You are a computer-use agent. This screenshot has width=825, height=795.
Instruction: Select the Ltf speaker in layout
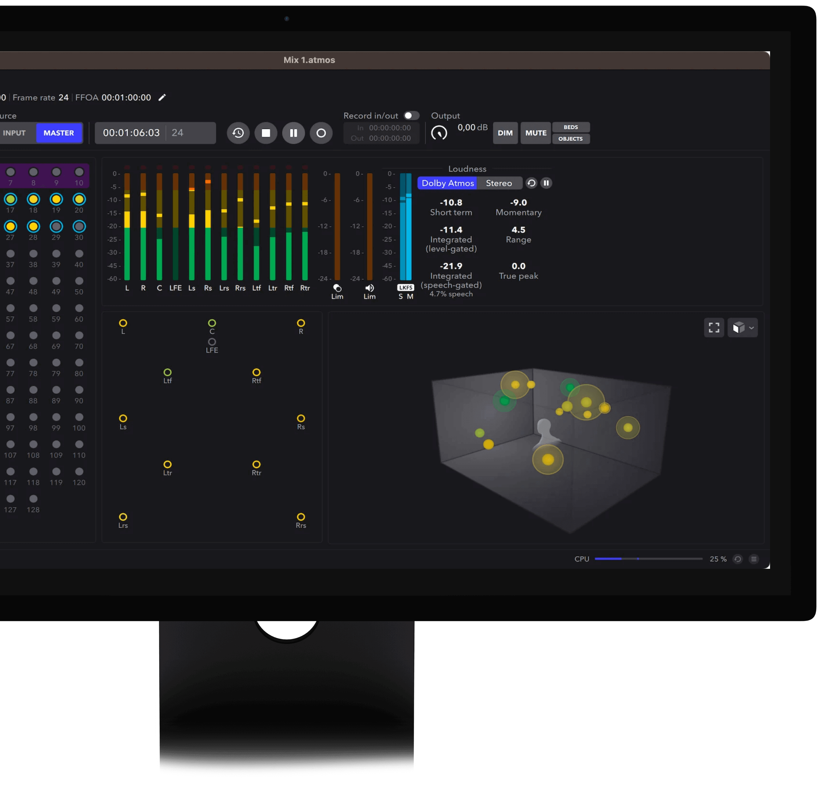[168, 372]
